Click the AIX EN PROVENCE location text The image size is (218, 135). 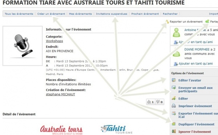[60, 51]
